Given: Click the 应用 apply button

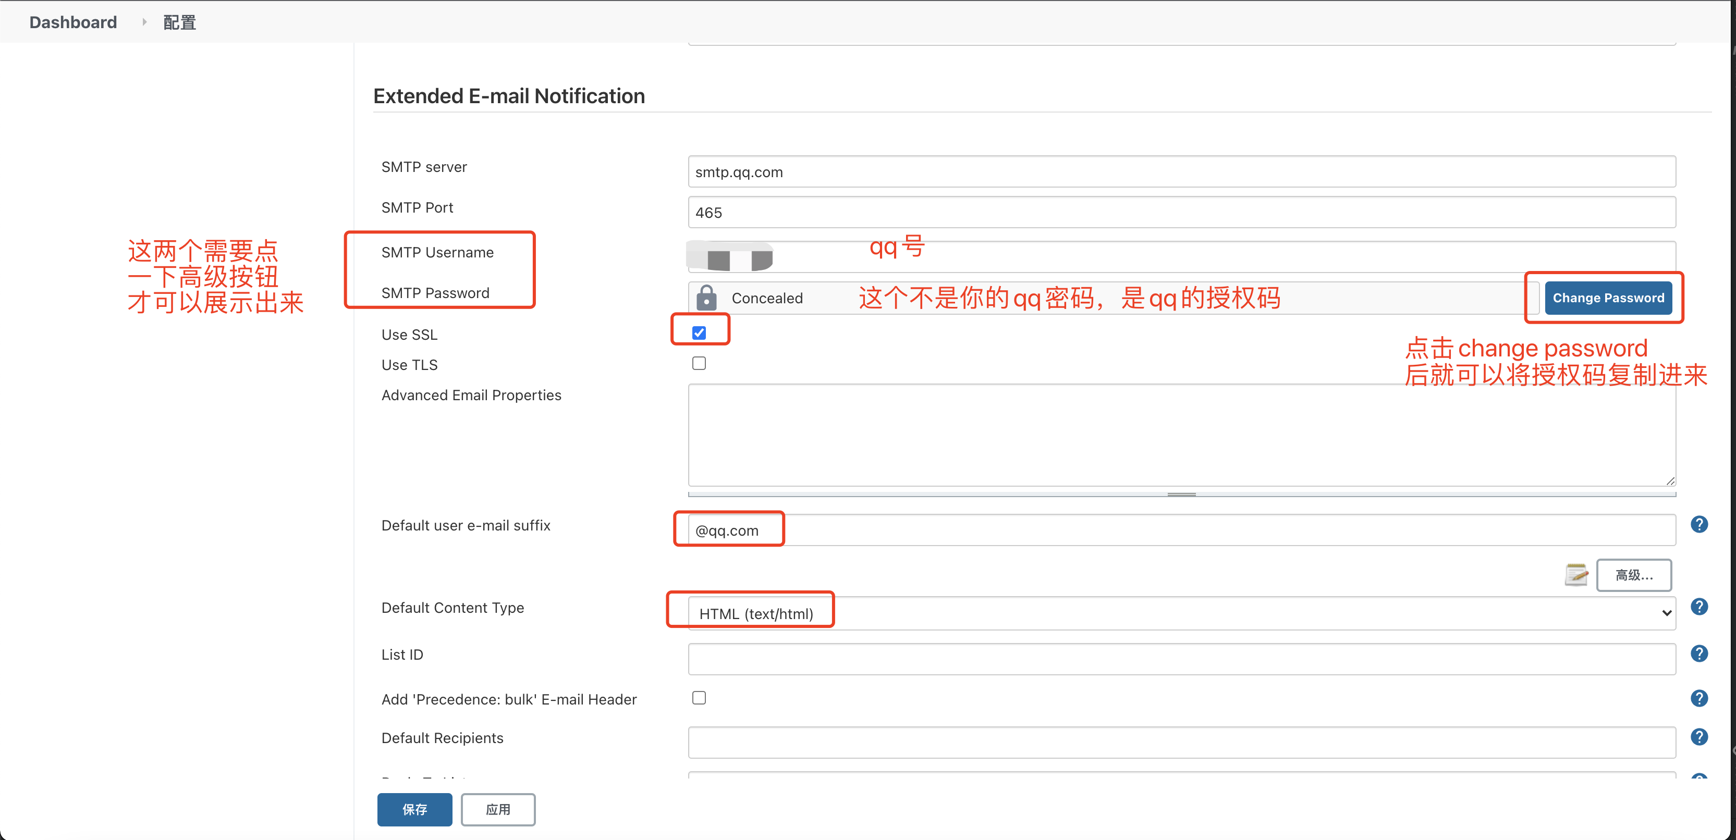Looking at the screenshot, I should point(498,809).
